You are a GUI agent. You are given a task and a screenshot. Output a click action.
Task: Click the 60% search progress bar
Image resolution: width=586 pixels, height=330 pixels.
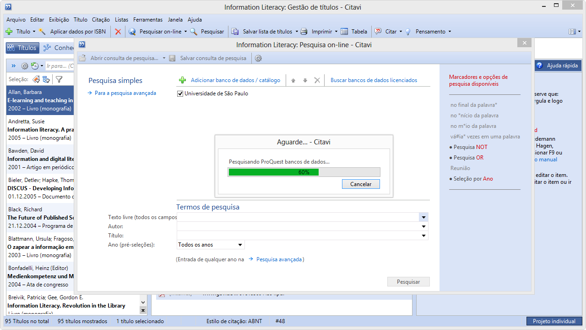(x=304, y=172)
